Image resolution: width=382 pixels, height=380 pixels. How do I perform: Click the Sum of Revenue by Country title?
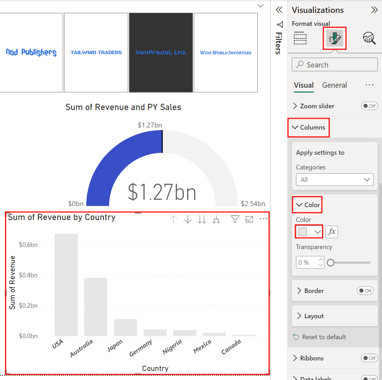point(62,217)
